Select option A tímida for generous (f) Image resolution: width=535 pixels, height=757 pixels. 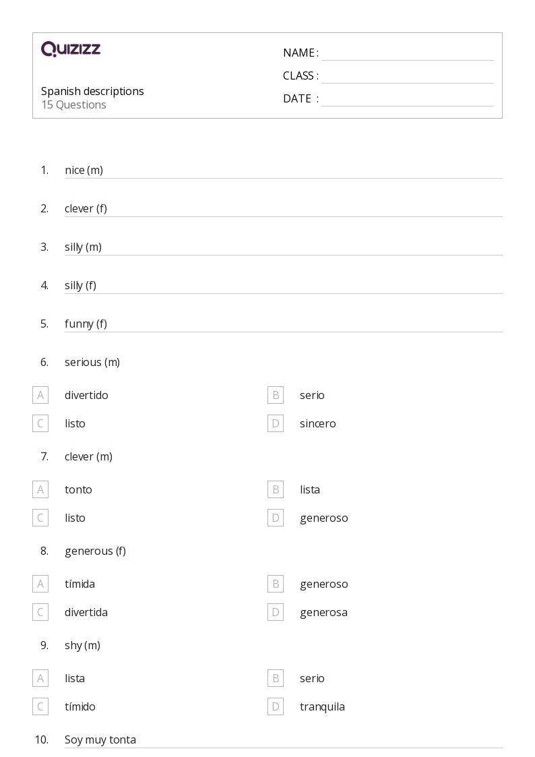[40, 584]
